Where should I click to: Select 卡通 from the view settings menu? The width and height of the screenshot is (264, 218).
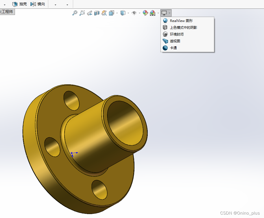tap(173, 48)
